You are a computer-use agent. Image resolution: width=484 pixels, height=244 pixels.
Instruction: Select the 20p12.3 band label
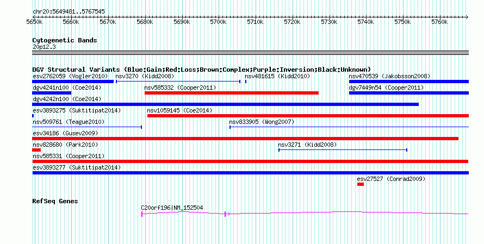(44, 47)
